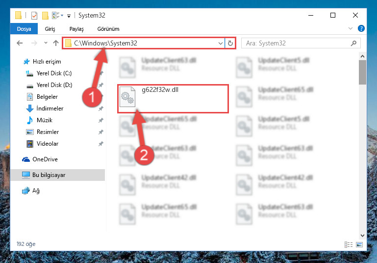Select the g622f32w.dll file name
Viewport: 377px width, 263px height.
pyautogui.click(x=160, y=90)
